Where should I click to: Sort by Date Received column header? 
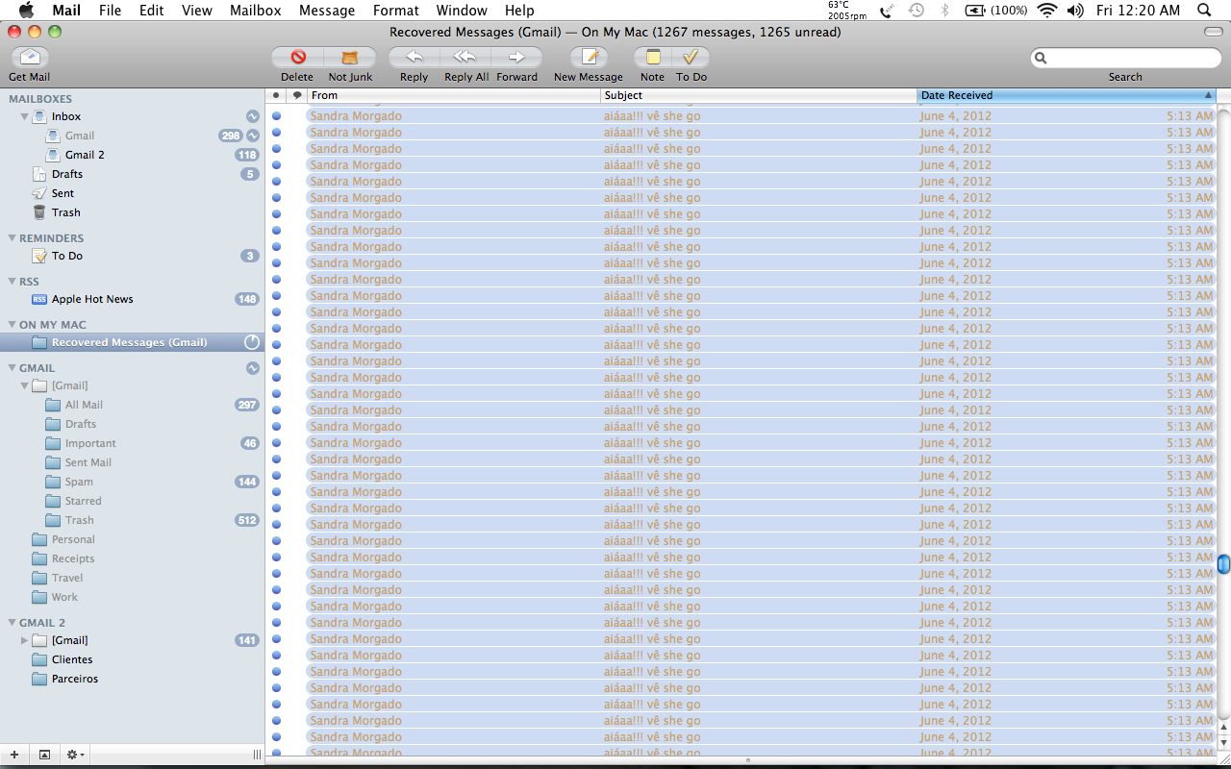click(x=1067, y=95)
